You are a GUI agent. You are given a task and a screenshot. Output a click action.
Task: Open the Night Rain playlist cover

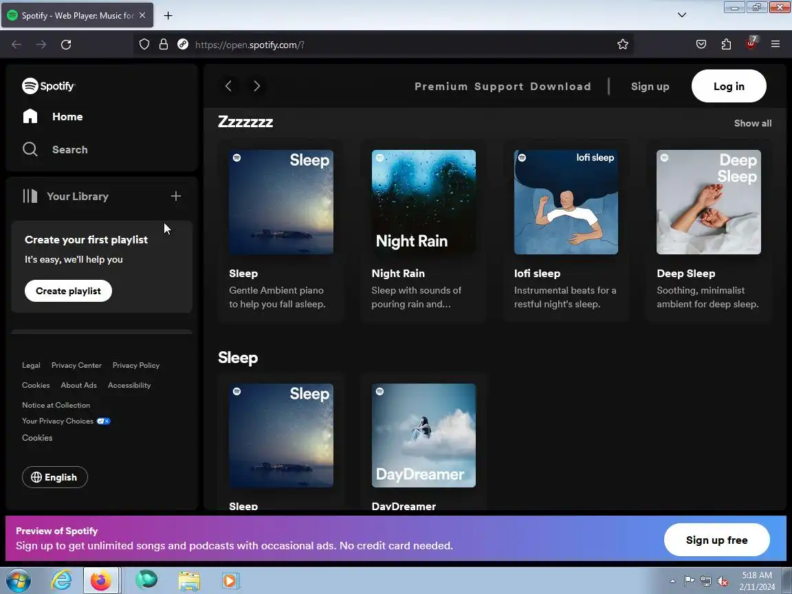point(423,202)
